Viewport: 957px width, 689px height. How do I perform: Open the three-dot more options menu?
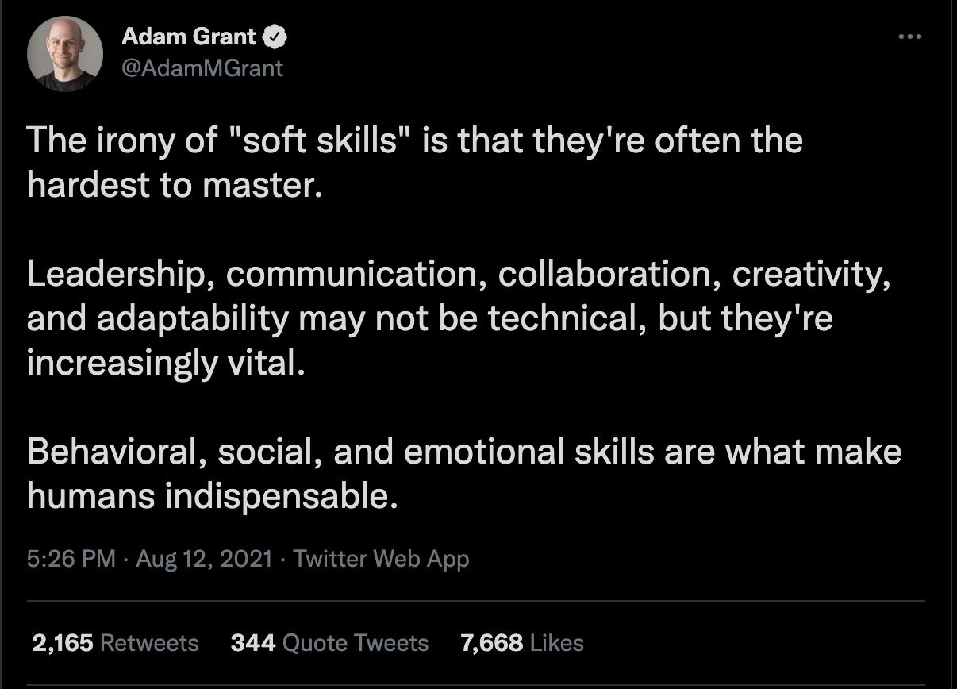coord(909,37)
